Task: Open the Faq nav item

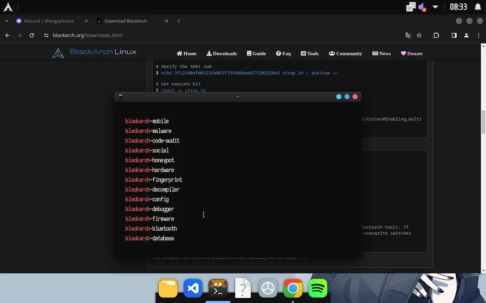Action: click(283, 54)
